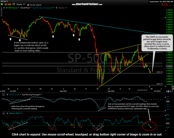Viewport: 174px width, 138px height.
Task: Click the 1867.57 support level label
Action: 160,84
